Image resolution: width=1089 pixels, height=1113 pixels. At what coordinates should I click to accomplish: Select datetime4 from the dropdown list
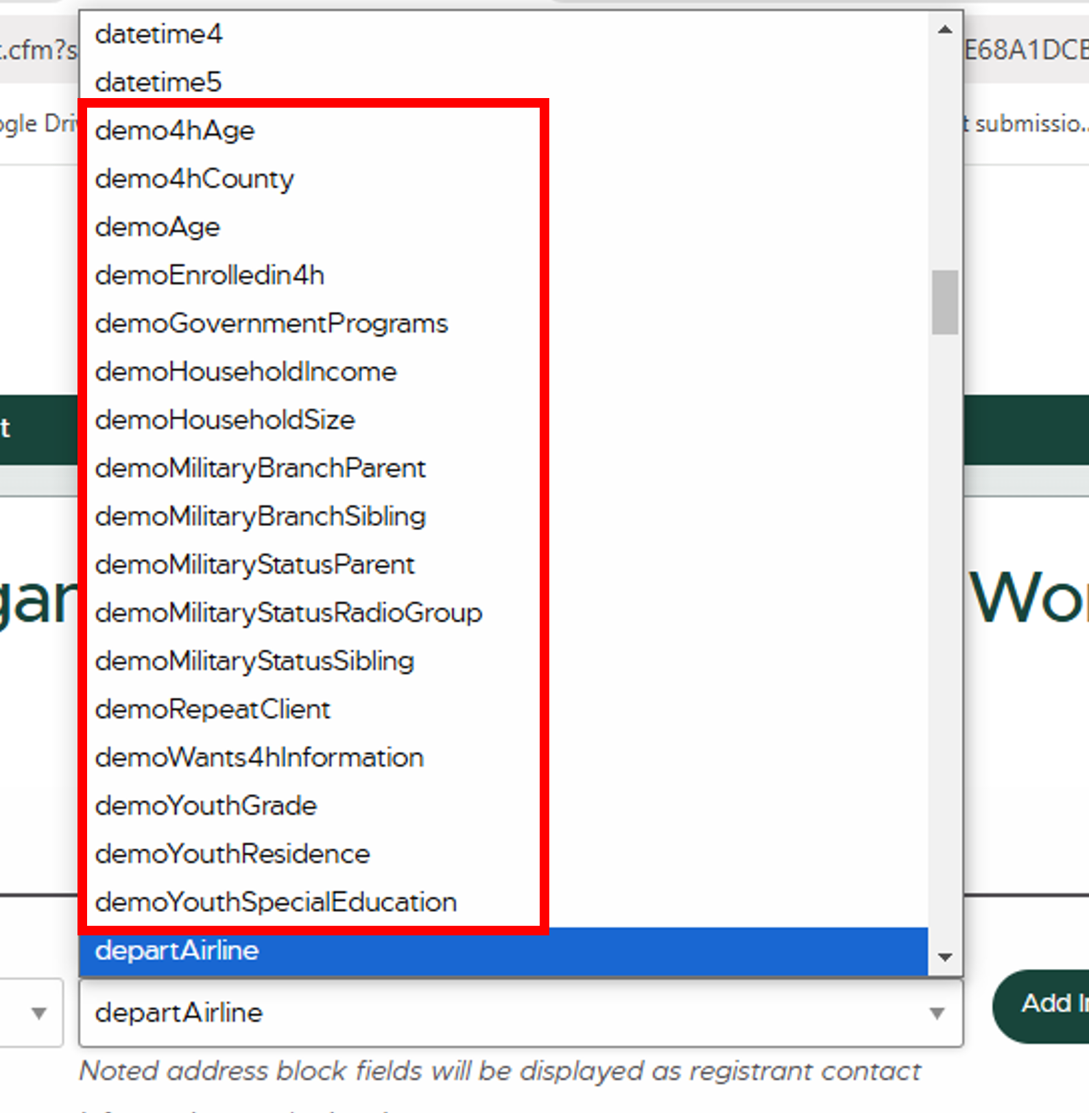159,34
